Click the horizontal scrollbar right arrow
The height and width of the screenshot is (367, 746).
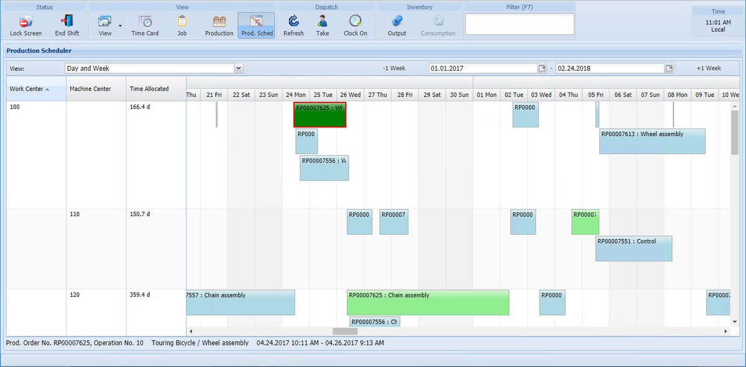click(x=725, y=332)
